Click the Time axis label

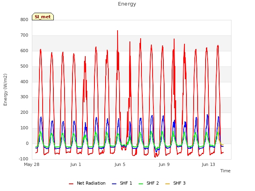226,171
